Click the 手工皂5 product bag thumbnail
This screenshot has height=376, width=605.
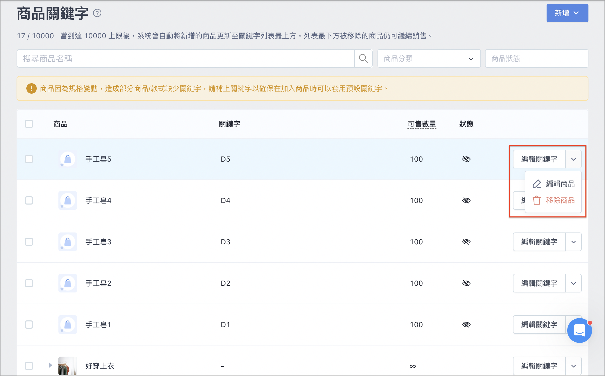(68, 159)
